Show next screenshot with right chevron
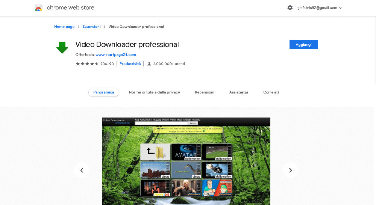This screenshot has width=376, height=205. point(291,170)
